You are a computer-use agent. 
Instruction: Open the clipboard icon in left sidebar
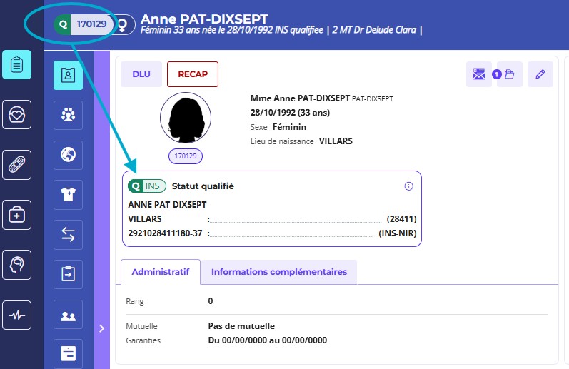coord(16,65)
